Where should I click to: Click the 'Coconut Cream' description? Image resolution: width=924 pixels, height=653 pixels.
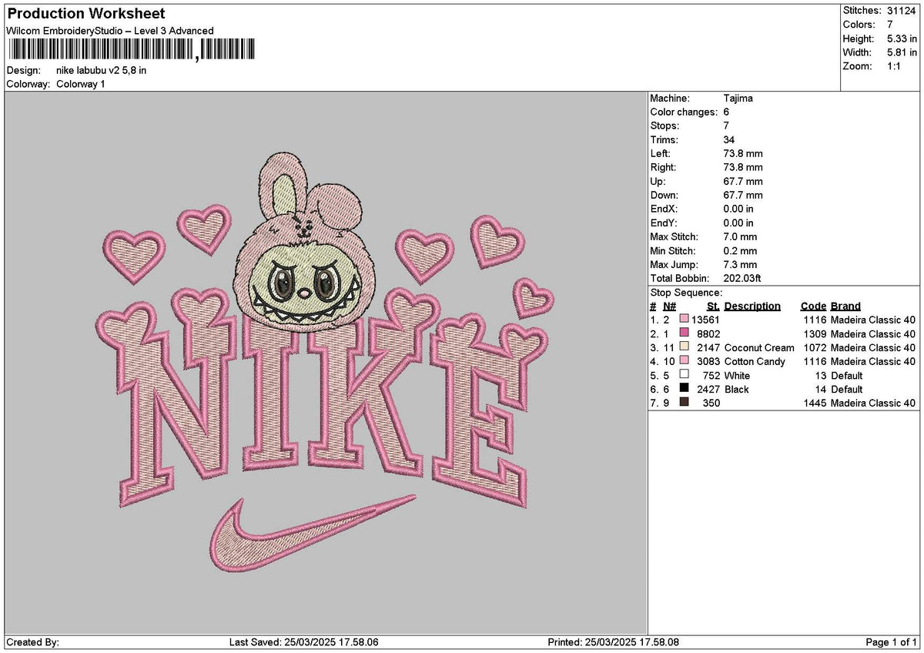tap(759, 348)
